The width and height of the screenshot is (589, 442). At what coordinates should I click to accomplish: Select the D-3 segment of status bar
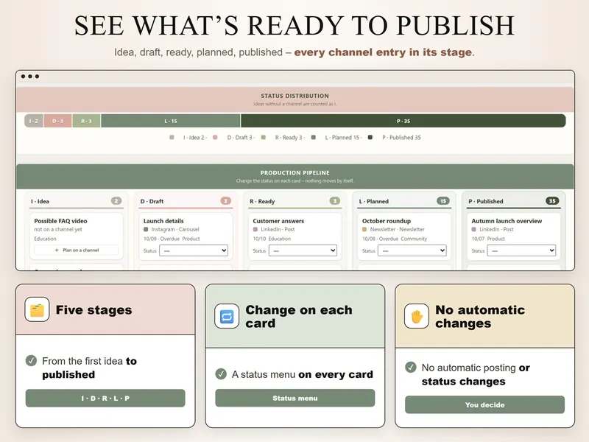coord(58,121)
